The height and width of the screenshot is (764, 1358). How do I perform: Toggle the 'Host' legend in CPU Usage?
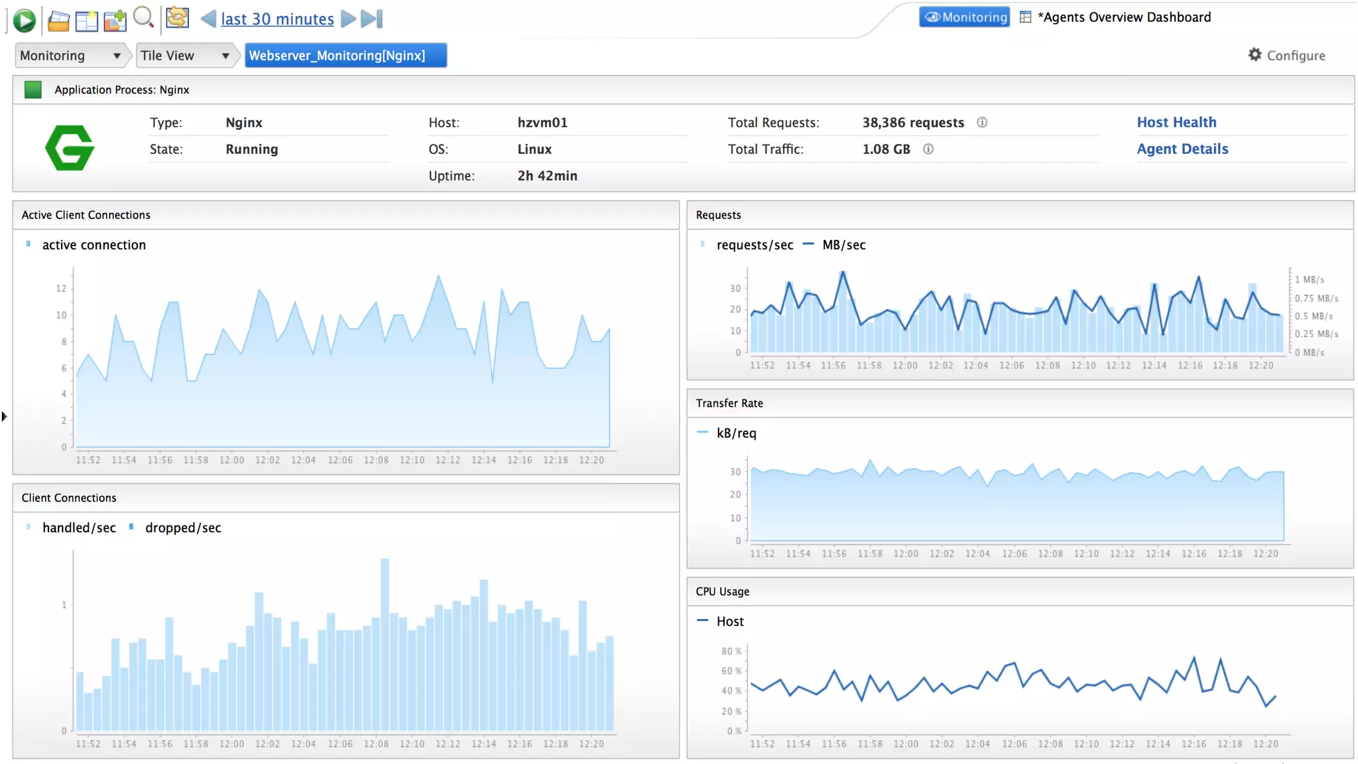(721, 622)
